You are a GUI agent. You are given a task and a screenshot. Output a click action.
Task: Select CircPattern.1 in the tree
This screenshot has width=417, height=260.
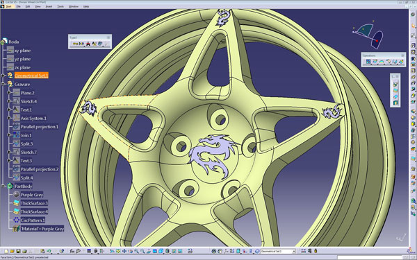click(x=33, y=220)
